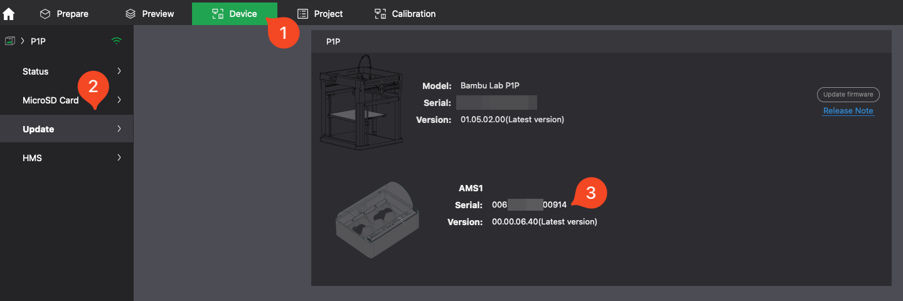Open the Project tab

pyautogui.click(x=320, y=13)
